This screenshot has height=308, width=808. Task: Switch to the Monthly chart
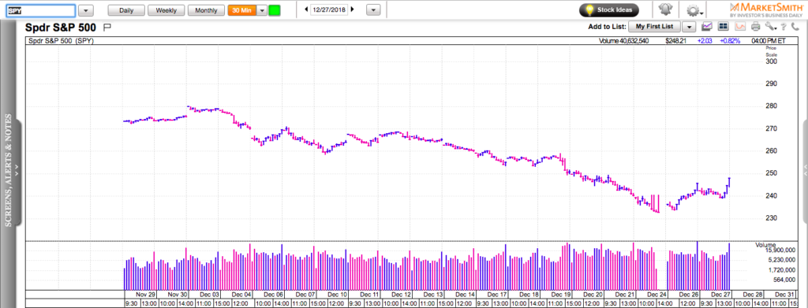[x=206, y=10]
